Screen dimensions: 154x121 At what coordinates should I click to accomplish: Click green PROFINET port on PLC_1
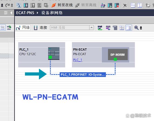click(x=50, y=57)
